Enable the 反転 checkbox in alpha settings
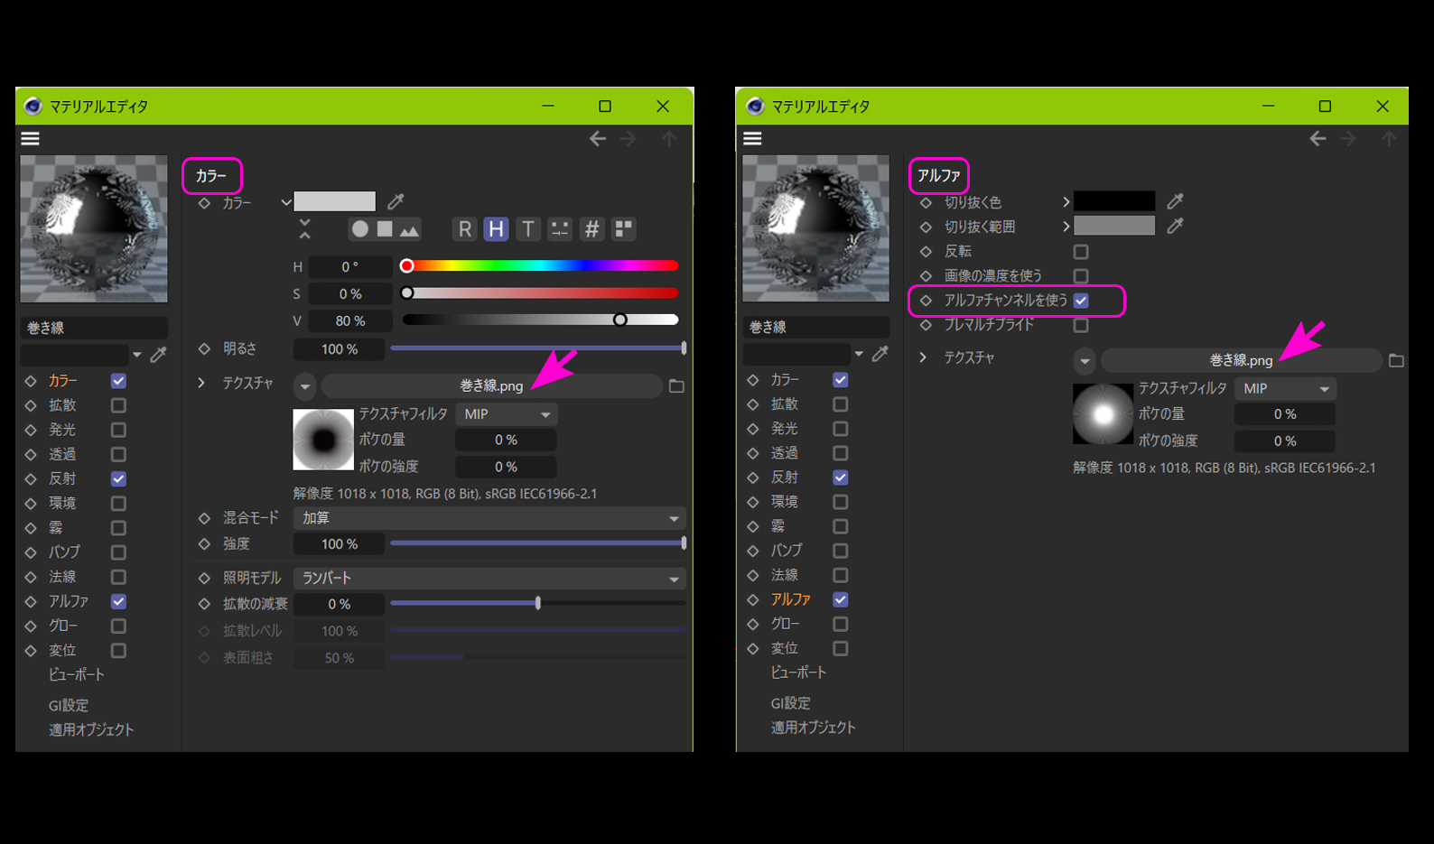The image size is (1434, 844). pos(1081,252)
